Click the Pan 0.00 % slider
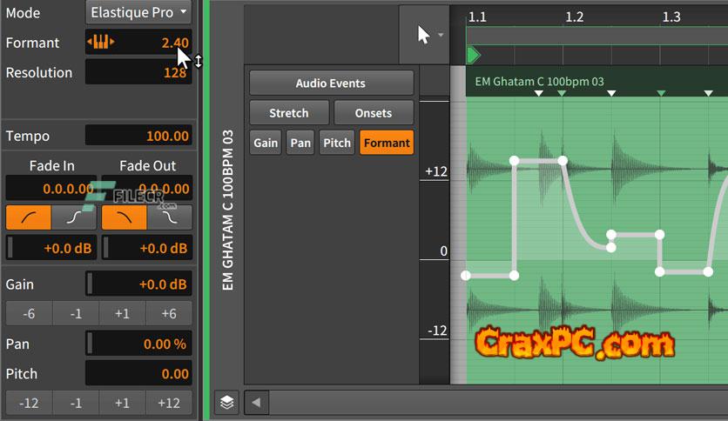 click(138, 344)
